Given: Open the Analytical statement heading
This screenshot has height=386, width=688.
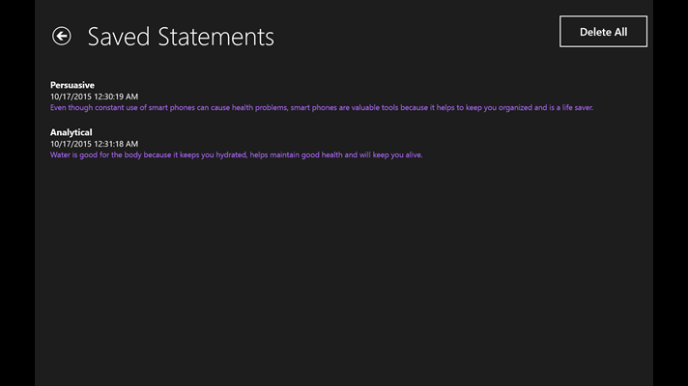Looking at the screenshot, I should (x=72, y=132).
